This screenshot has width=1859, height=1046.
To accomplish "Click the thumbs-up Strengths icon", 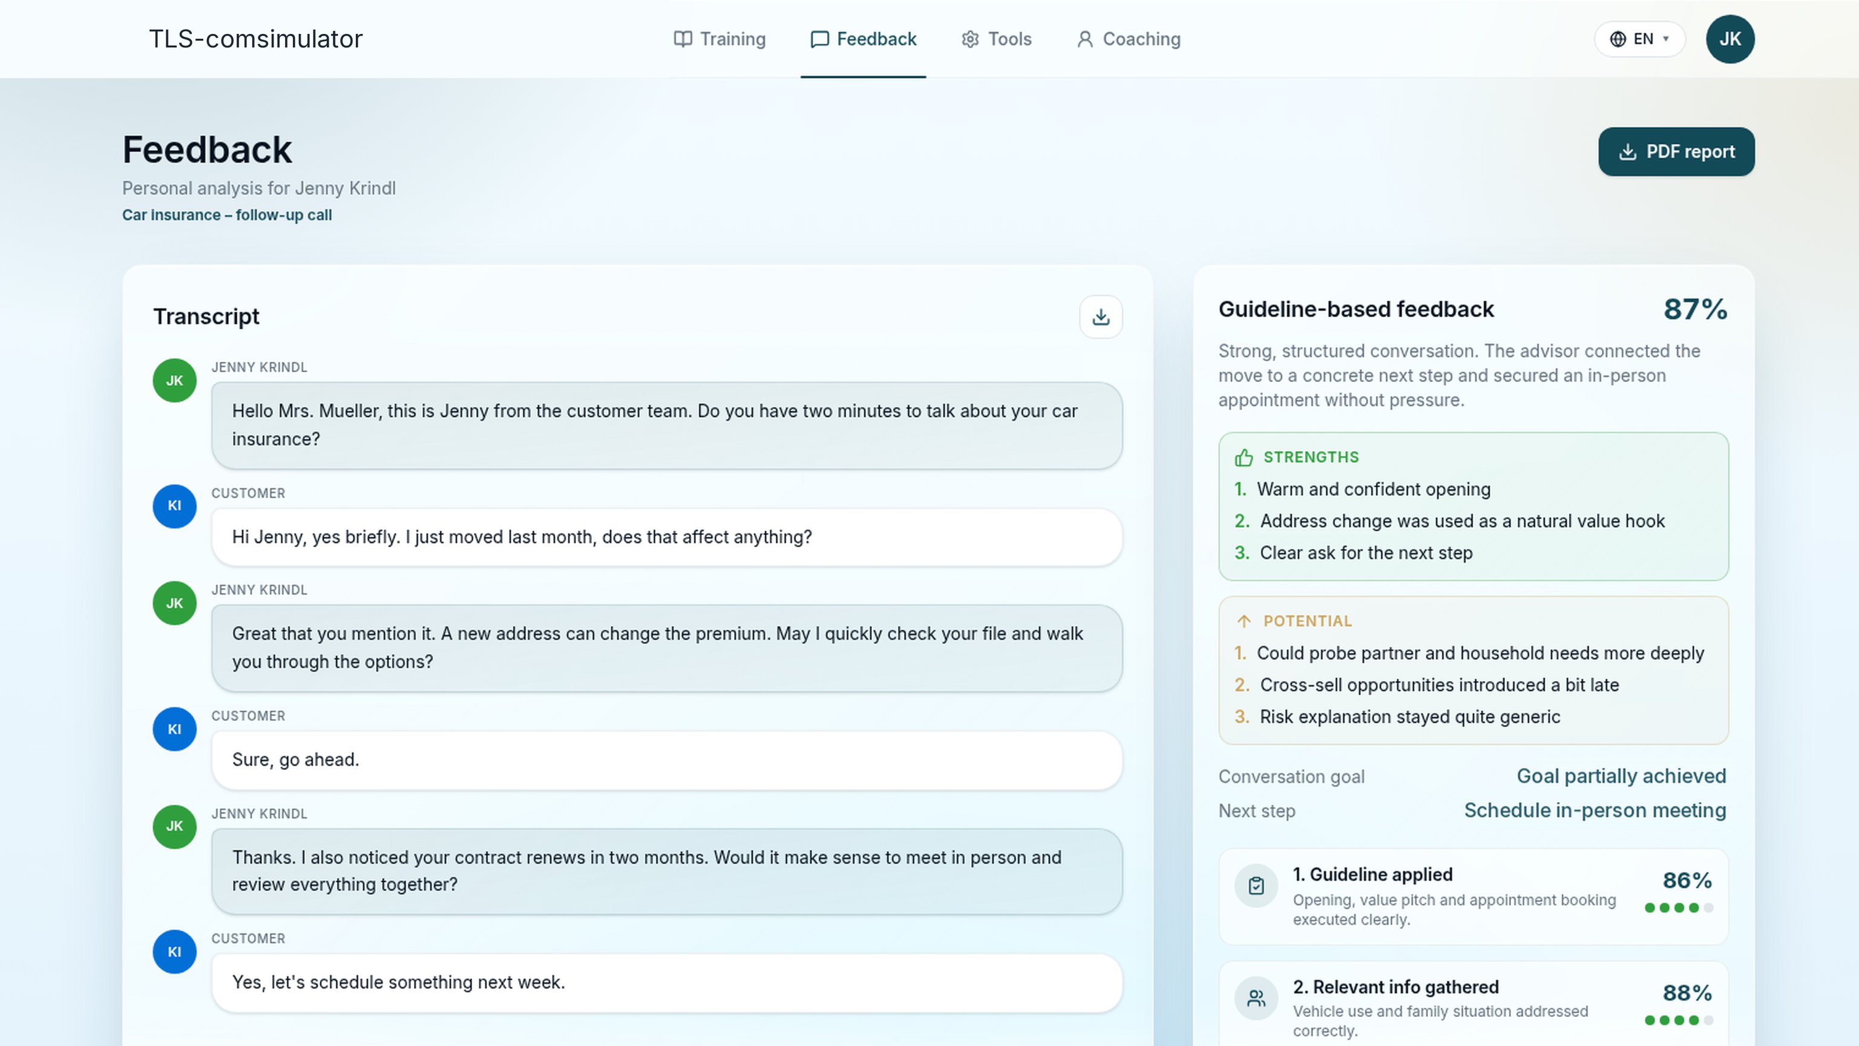I will point(1244,458).
